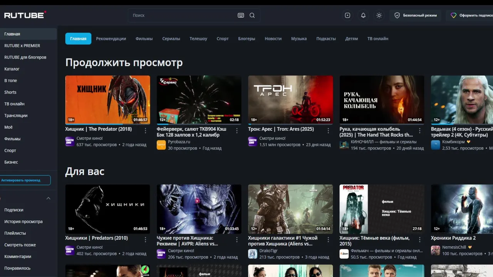Open the Детям tab
493x277 pixels.
pos(352,38)
